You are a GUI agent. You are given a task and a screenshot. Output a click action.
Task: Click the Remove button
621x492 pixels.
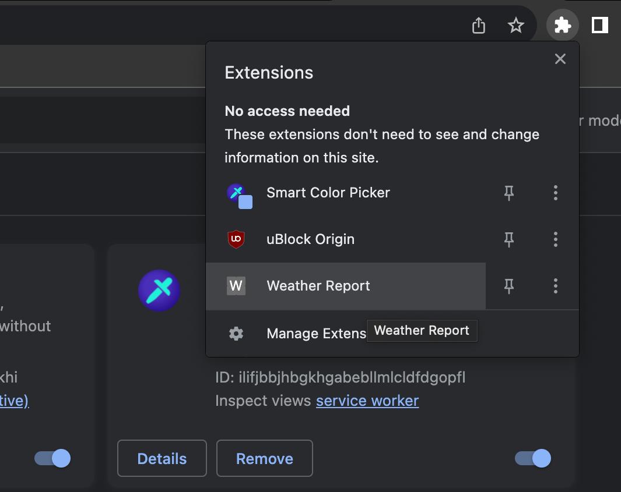(x=265, y=458)
